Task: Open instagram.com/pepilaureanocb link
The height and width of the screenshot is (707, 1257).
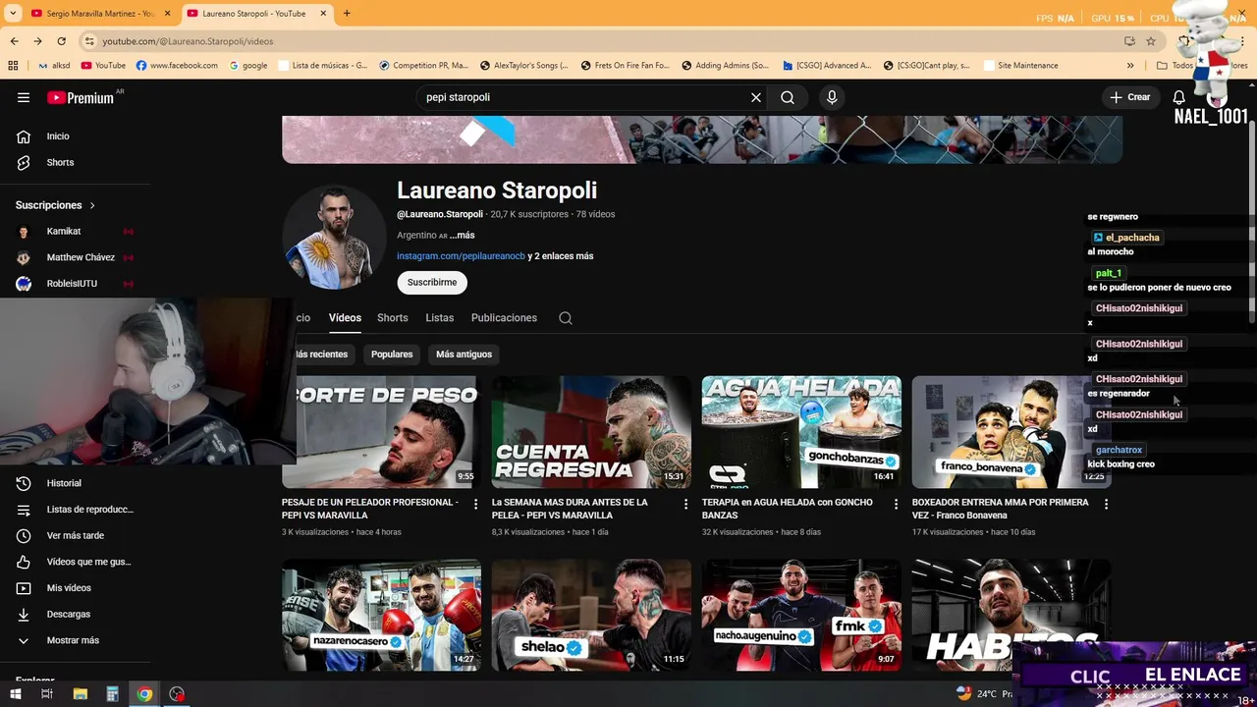Action: click(x=461, y=256)
